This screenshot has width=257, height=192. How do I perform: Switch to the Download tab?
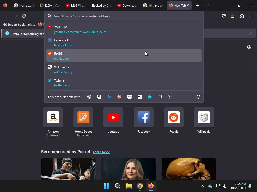click(x=127, y=5)
